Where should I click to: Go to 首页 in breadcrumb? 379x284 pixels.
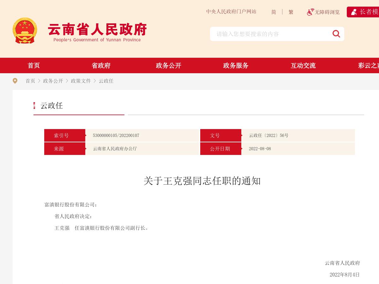[30, 81]
